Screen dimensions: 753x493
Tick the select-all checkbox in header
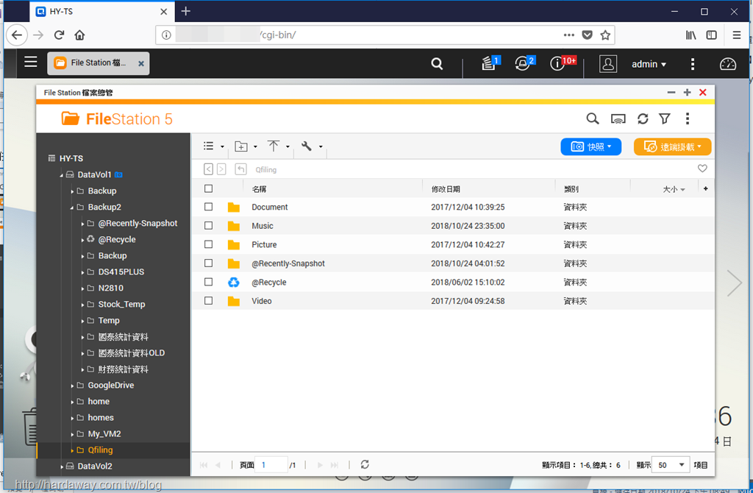tap(208, 188)
